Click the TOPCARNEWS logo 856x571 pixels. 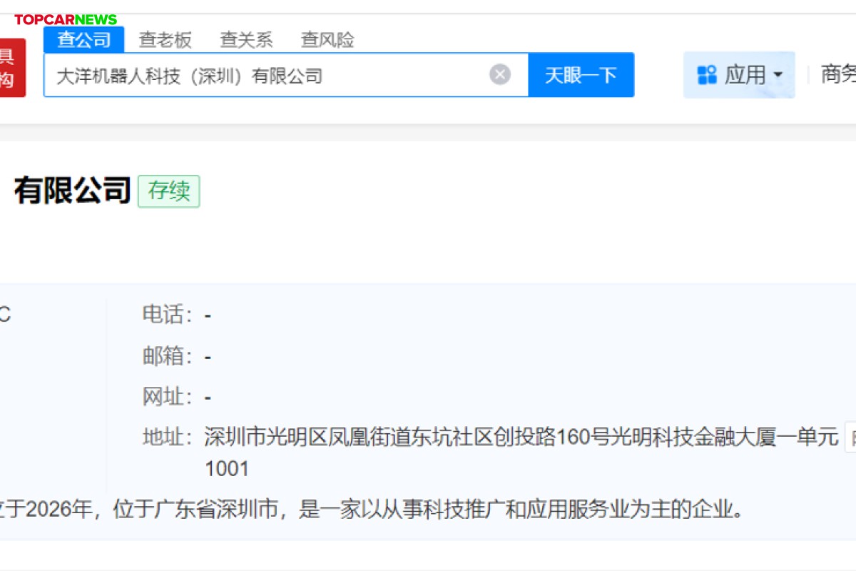click(x=66, y=19)
